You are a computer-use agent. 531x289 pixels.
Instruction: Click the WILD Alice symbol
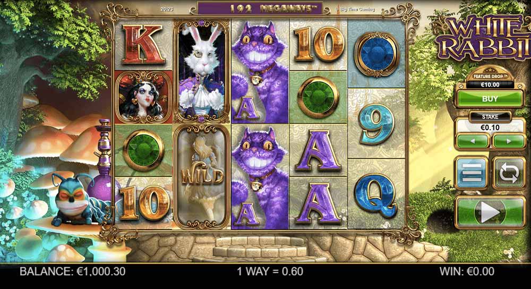point(202,176)
